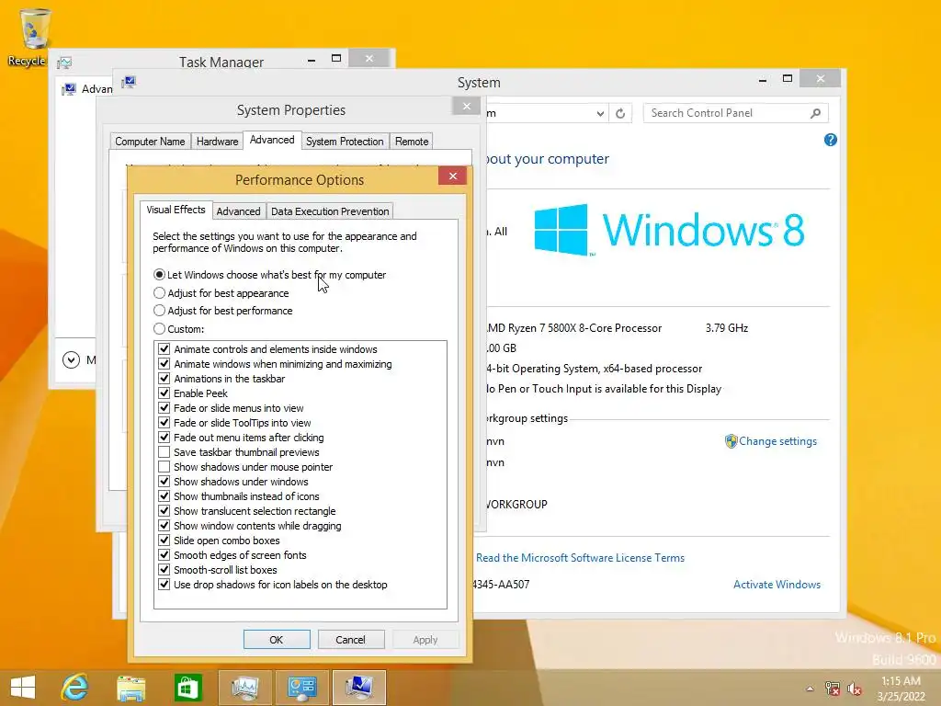Open the Windows Store taskbar icon

coord(187,688)
